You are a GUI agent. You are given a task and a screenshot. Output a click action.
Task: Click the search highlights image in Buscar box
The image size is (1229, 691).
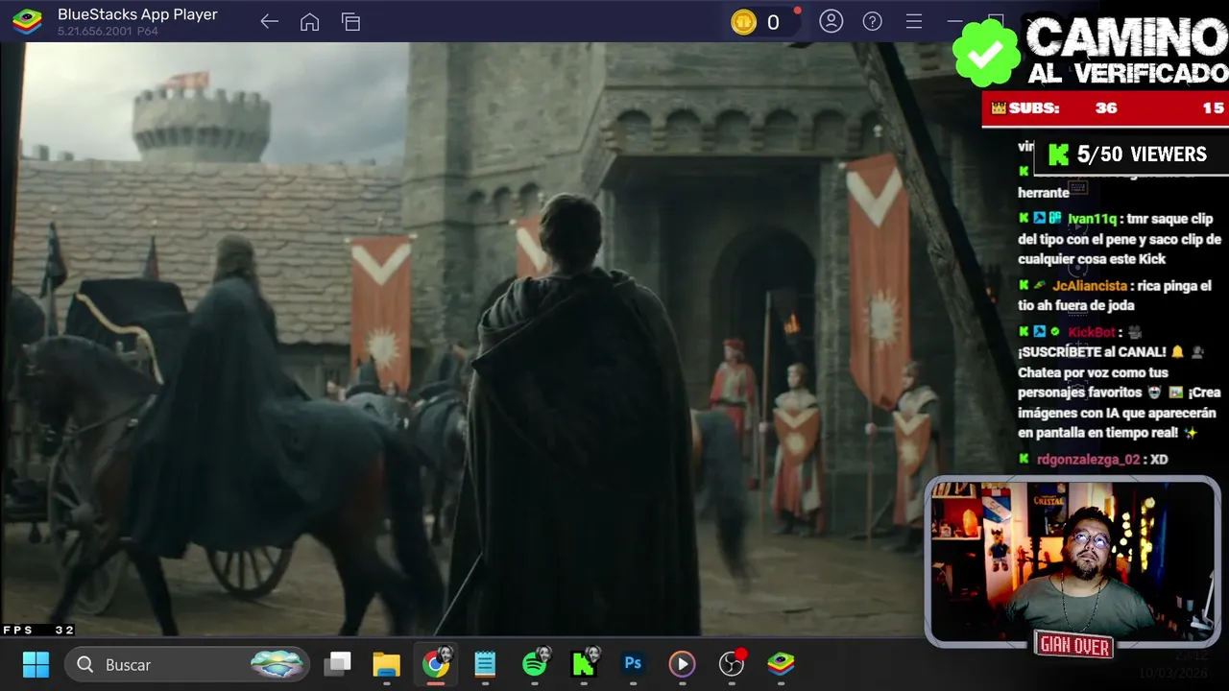click(277, 664)
